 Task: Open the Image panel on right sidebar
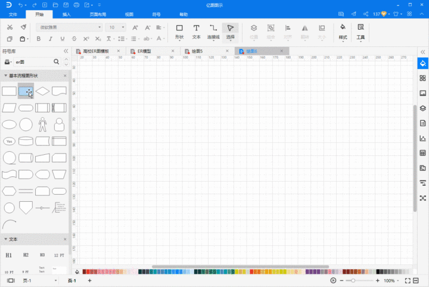422,93
